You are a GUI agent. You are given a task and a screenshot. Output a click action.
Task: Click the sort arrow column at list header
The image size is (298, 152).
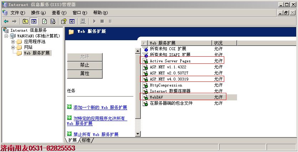point(144,43)
